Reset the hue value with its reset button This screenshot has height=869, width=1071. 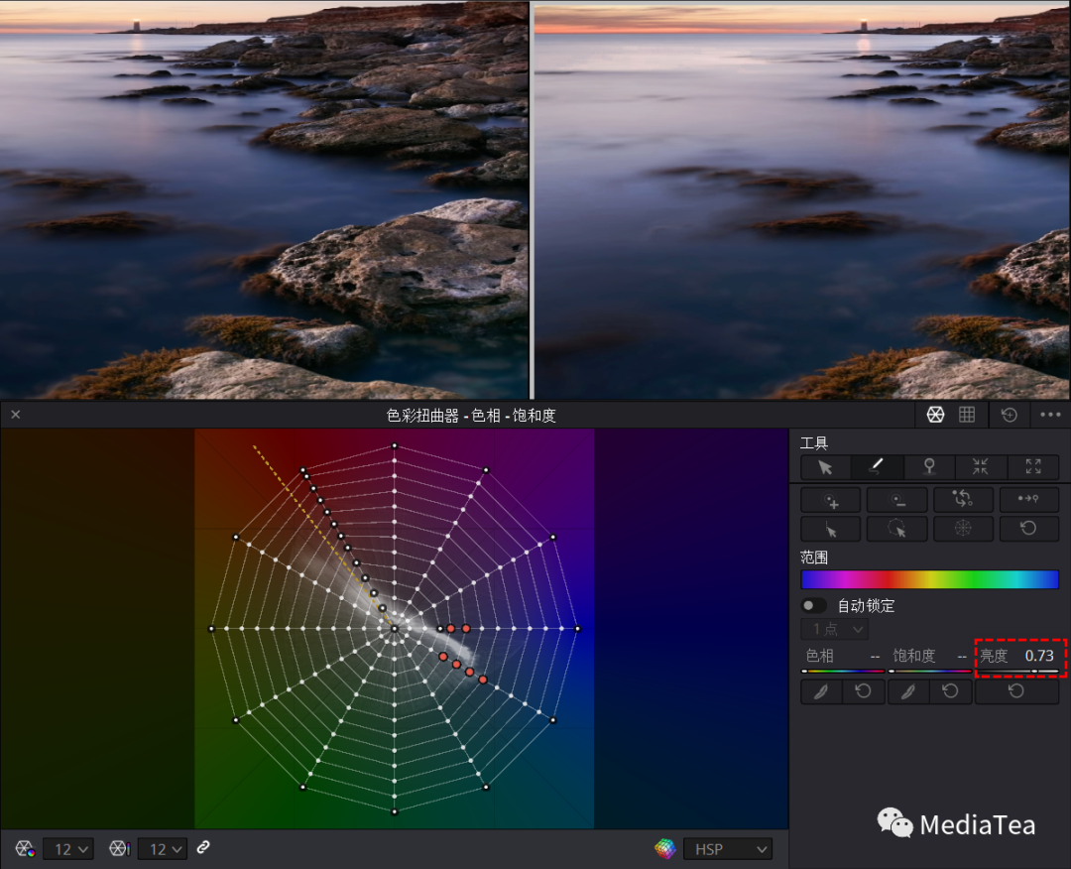pos(864,692)
